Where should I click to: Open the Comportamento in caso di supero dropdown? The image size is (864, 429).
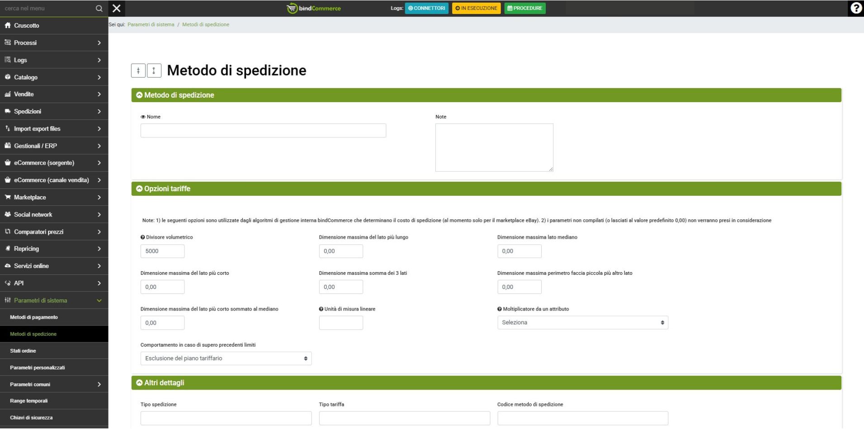(226, 358)
